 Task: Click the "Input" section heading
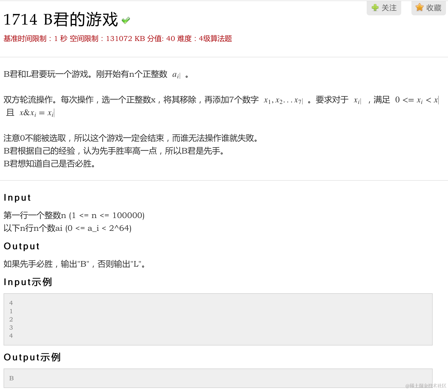tap(17, 198)
